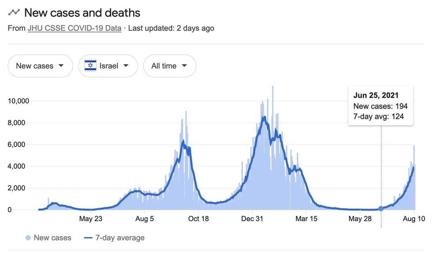Click the Israel flag icon
This screenshot has width=432, height=256.
[90, 66]
